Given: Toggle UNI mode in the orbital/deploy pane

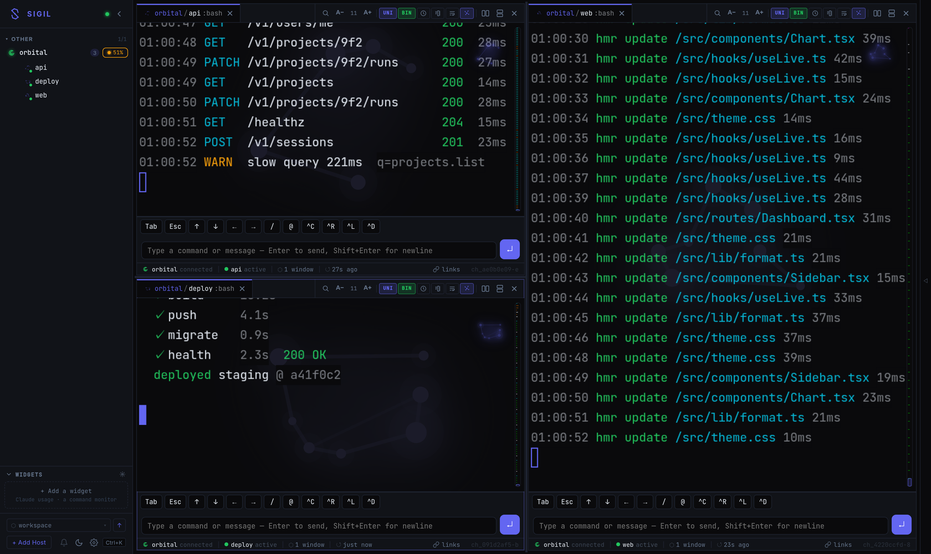Looking at the screenshot, I should point(388,289).
